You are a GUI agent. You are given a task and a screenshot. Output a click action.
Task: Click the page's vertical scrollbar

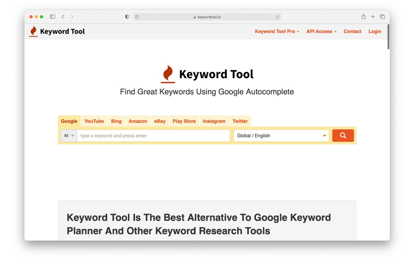[x=388, y=37]
